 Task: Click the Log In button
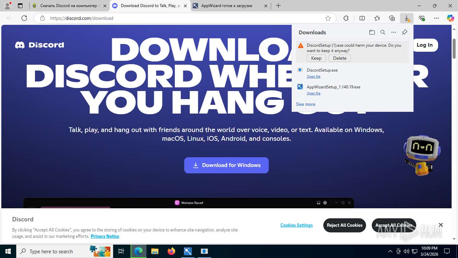click(x=424, y=45)
